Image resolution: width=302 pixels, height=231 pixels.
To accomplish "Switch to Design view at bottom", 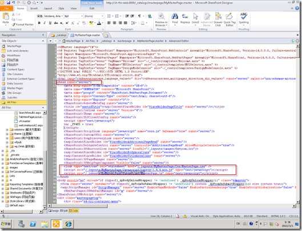I will (x=54, y=211).
